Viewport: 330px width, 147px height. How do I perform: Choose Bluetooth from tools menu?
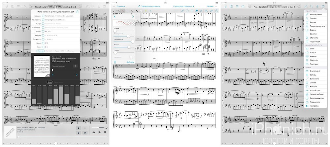coord(315,60)
